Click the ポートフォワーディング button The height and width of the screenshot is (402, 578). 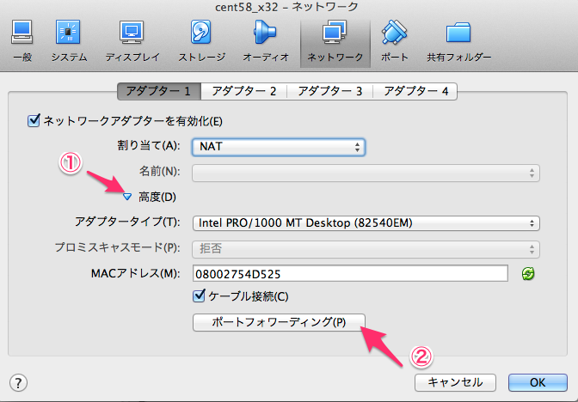[x=279, y=322]
